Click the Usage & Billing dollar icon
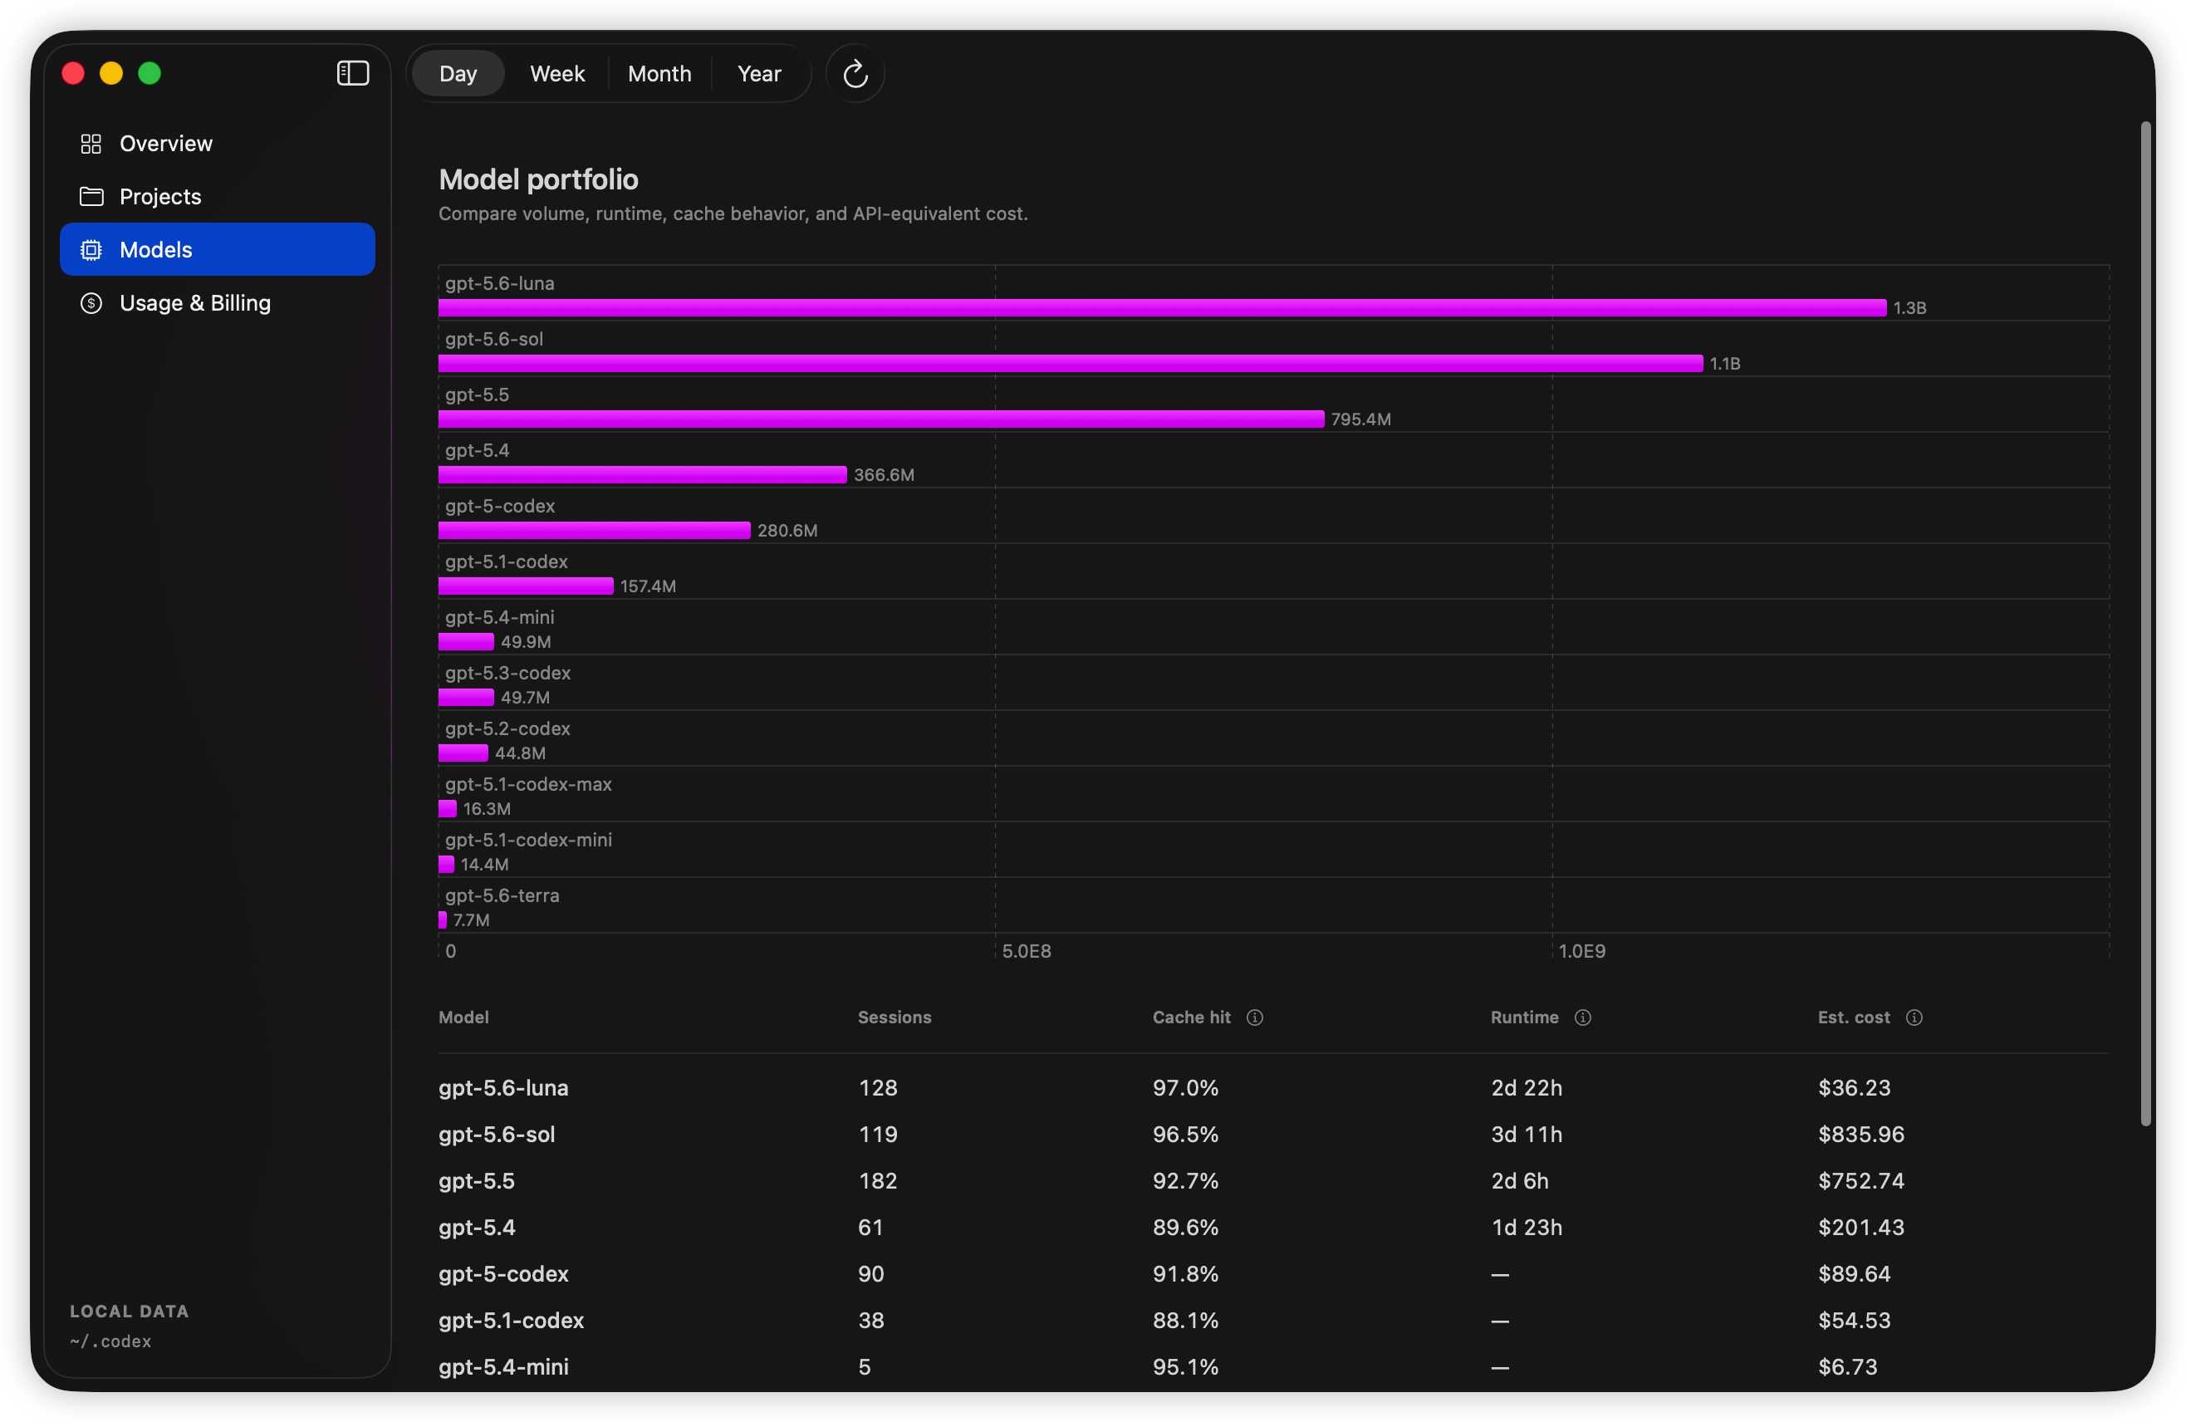2186x1422 pixels. click(x=91, y=303)
